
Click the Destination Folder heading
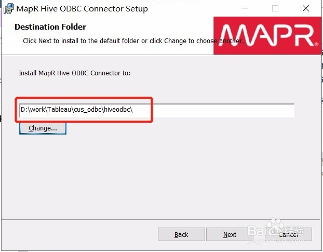tap(50, 27)
